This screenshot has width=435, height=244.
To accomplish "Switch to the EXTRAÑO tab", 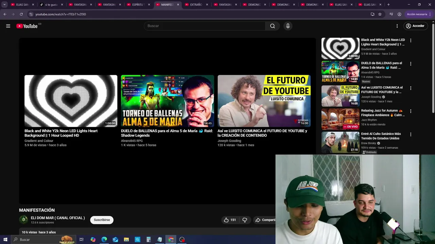I will point(196,5).
